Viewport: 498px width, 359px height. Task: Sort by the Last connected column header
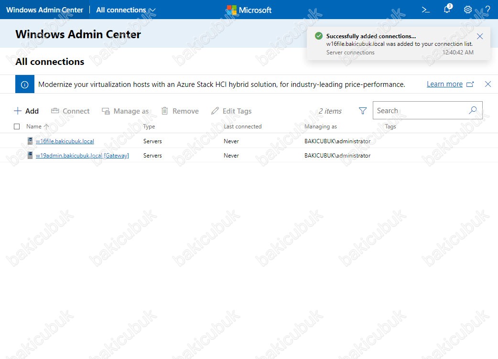pos(243,127)
